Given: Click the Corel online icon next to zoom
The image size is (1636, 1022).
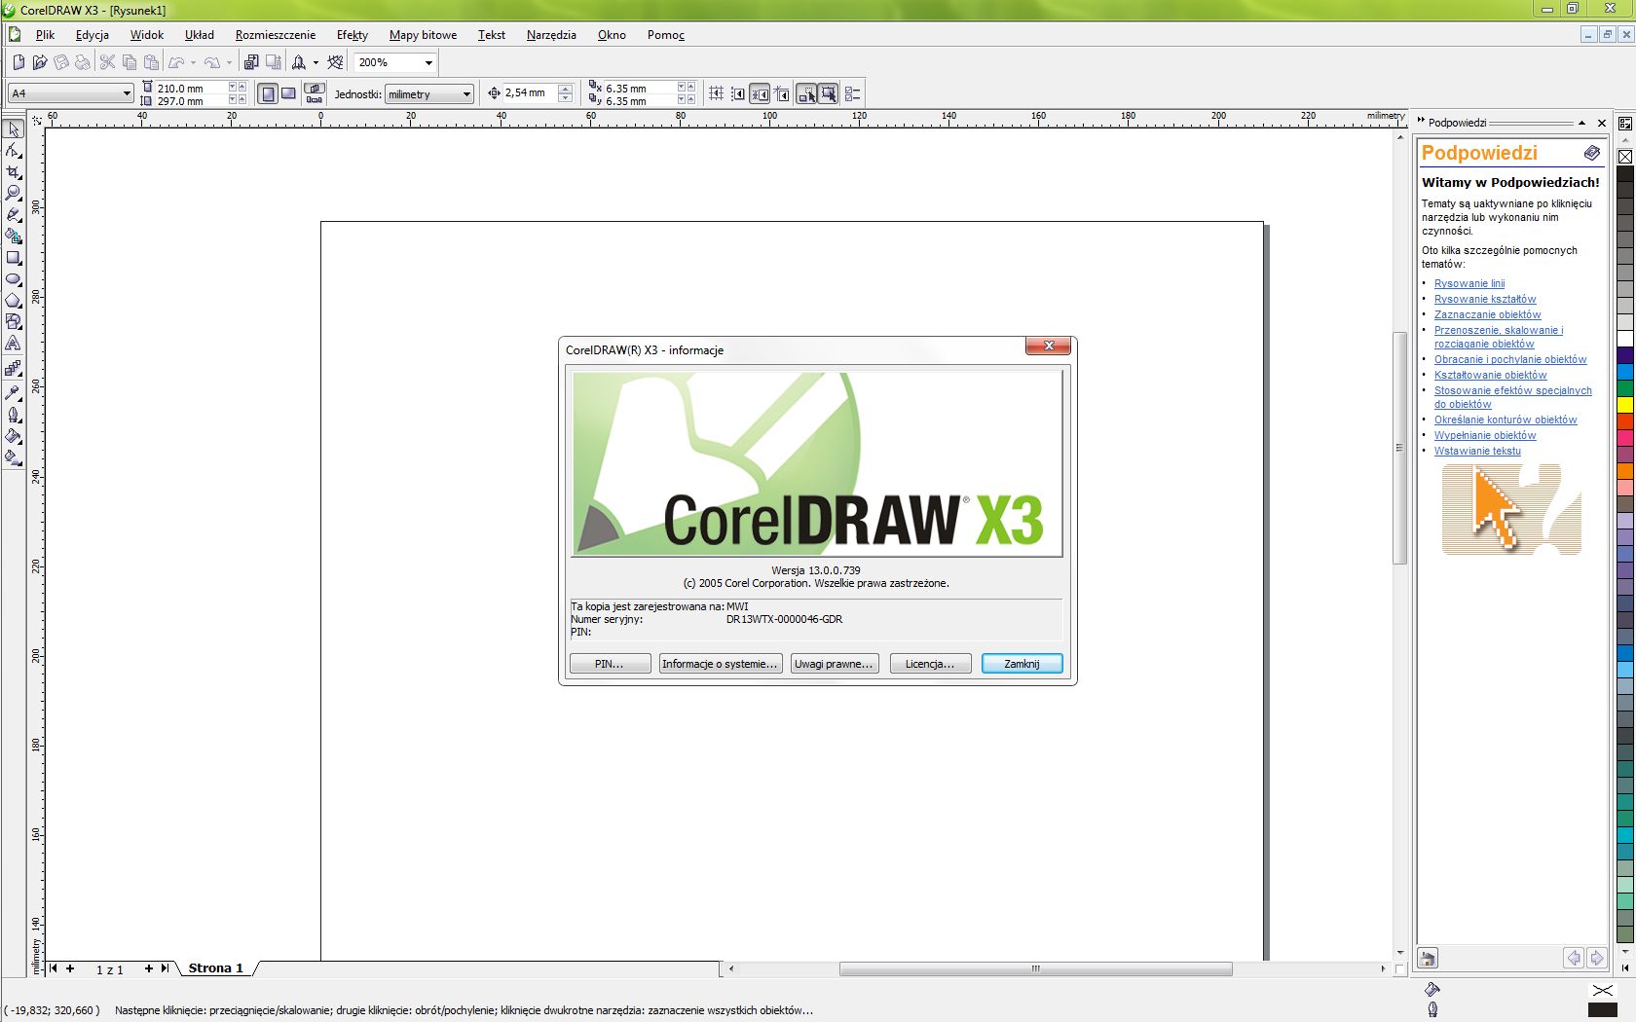Looking at the screenshot, I should point(336,62).
